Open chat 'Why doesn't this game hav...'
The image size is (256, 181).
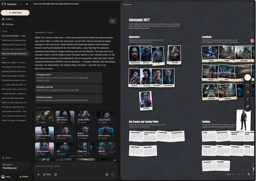click(14, 67)
